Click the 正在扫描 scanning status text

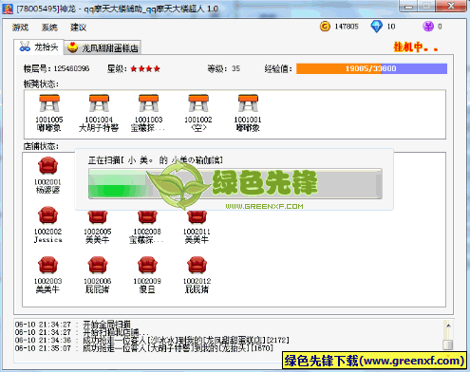(x=155, y=160)
